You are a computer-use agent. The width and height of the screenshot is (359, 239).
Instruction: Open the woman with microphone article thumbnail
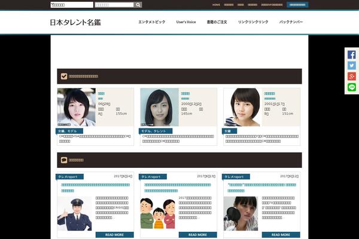click(x=241, y=214)
